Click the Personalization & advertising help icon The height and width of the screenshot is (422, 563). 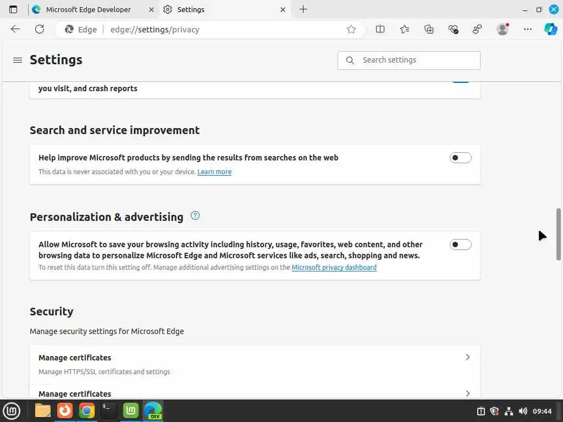coord(195,215)
